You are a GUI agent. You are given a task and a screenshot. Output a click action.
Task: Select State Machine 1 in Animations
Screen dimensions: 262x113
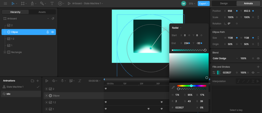[15, 87]
